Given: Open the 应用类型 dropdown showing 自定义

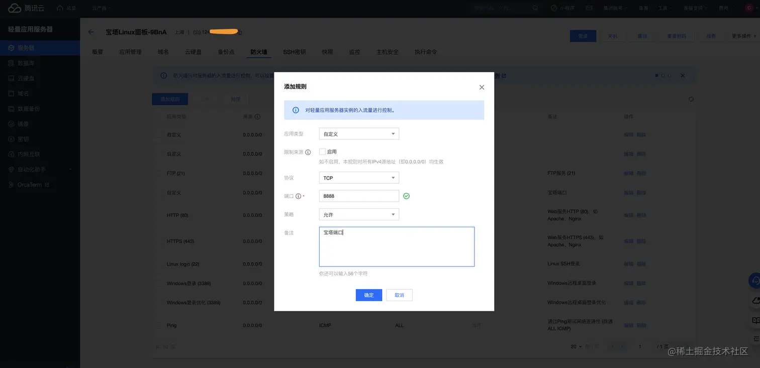Looking at the screenshot, I should click(359, 134).
